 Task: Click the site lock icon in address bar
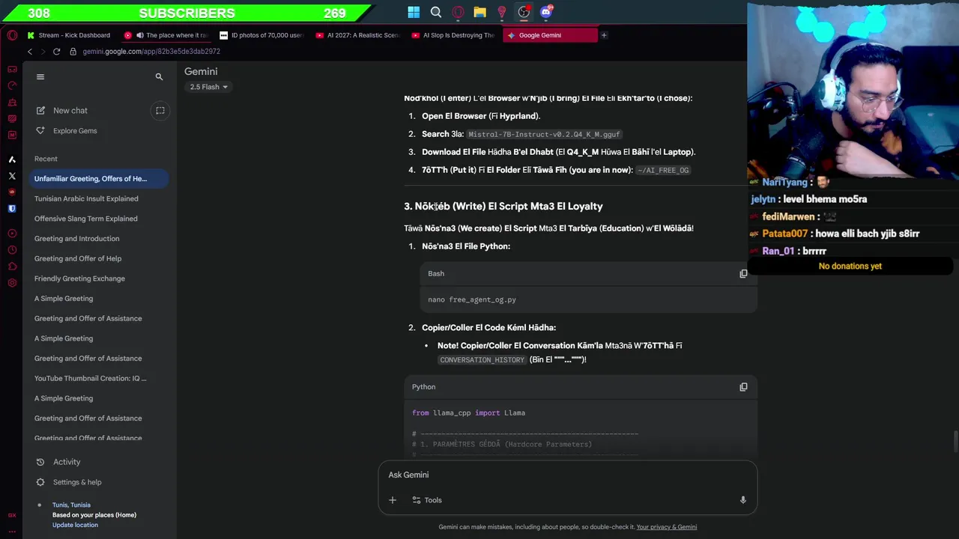pyautogui.click(x=73, y=52)
